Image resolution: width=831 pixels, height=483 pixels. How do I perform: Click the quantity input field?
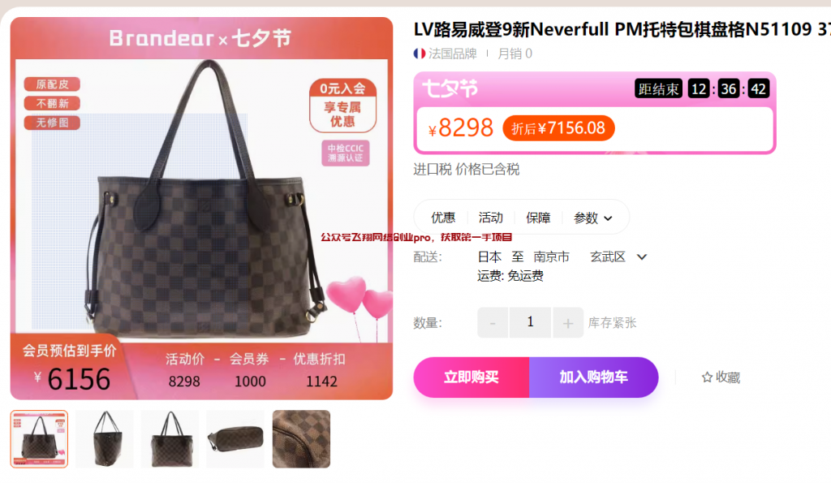coord(530,322)
